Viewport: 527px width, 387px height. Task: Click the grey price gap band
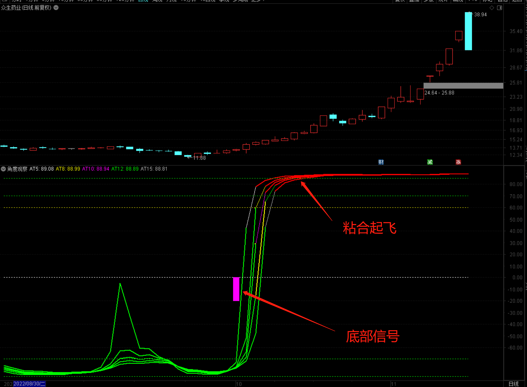[x=463, y=86]
